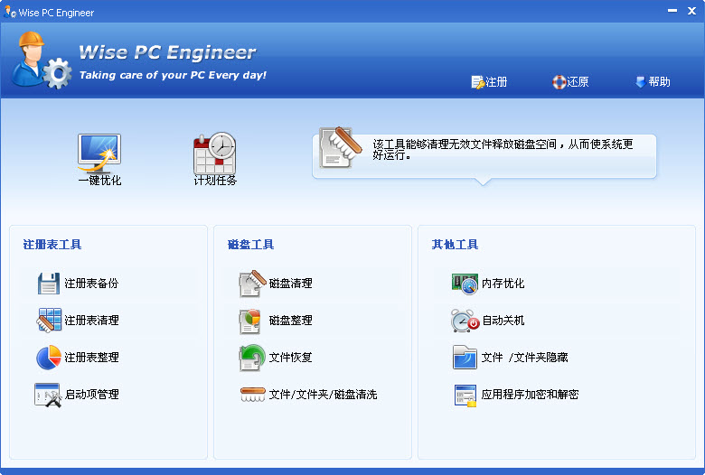Image resolution: width=705 pixels, height=475 pixels.
Task: Click the 文件恢复 green arrow icon
Action: coord(252,358)
